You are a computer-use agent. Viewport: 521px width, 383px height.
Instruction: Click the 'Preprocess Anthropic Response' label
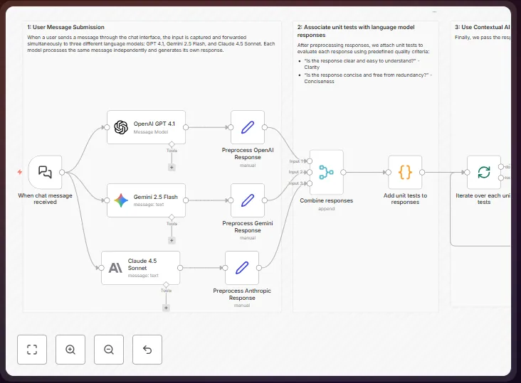coord(242,294)
